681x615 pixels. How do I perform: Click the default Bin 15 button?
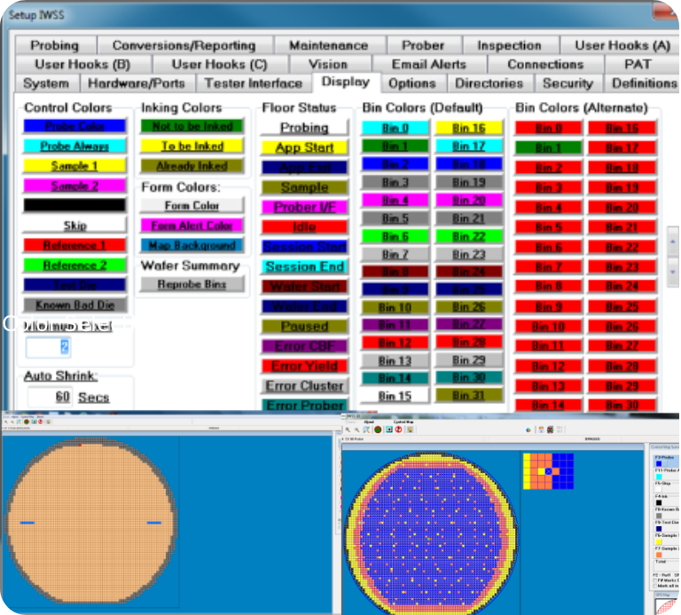coord(395,396)
